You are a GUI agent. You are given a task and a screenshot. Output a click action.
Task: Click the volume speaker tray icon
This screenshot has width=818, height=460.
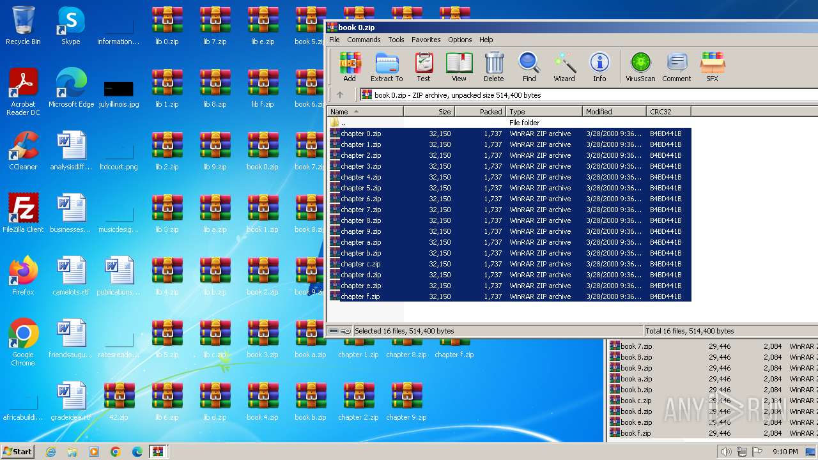[726, 452]
